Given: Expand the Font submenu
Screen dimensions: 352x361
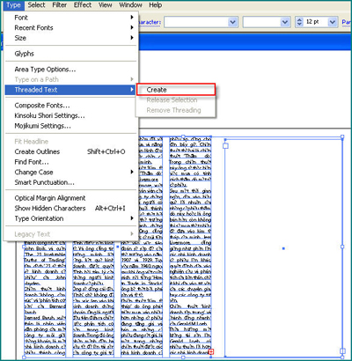Looking at the screenshot, I should pyautogui.click(x=71, y=18).
